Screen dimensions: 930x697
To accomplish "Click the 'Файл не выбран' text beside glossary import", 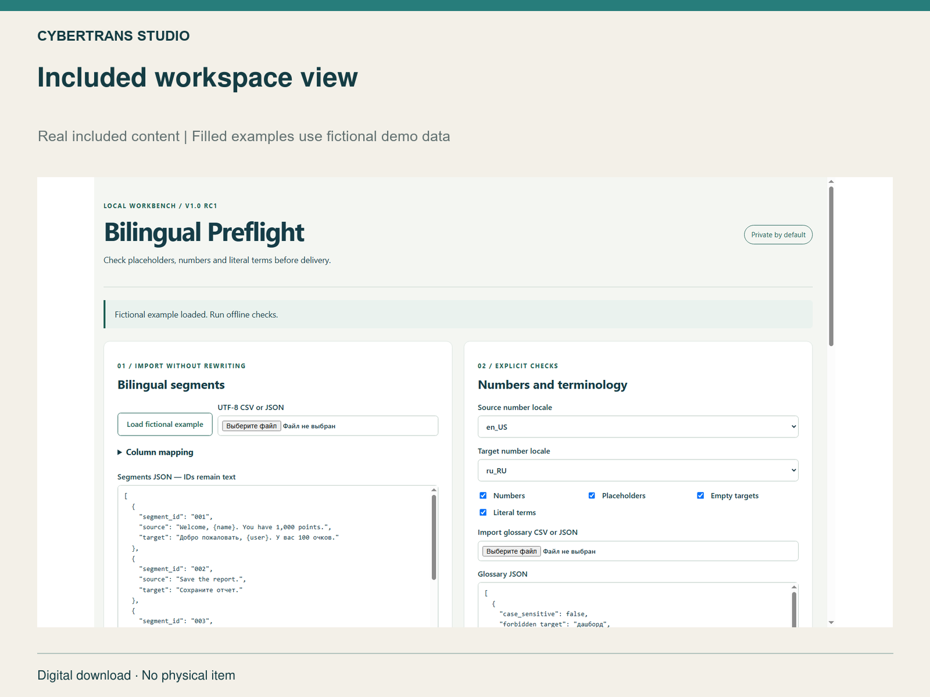I will pyautogui.click(x=569, y=551).
